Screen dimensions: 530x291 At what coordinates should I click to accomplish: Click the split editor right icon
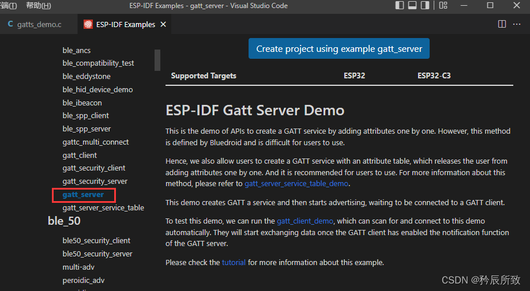click(x=502, y=24)
